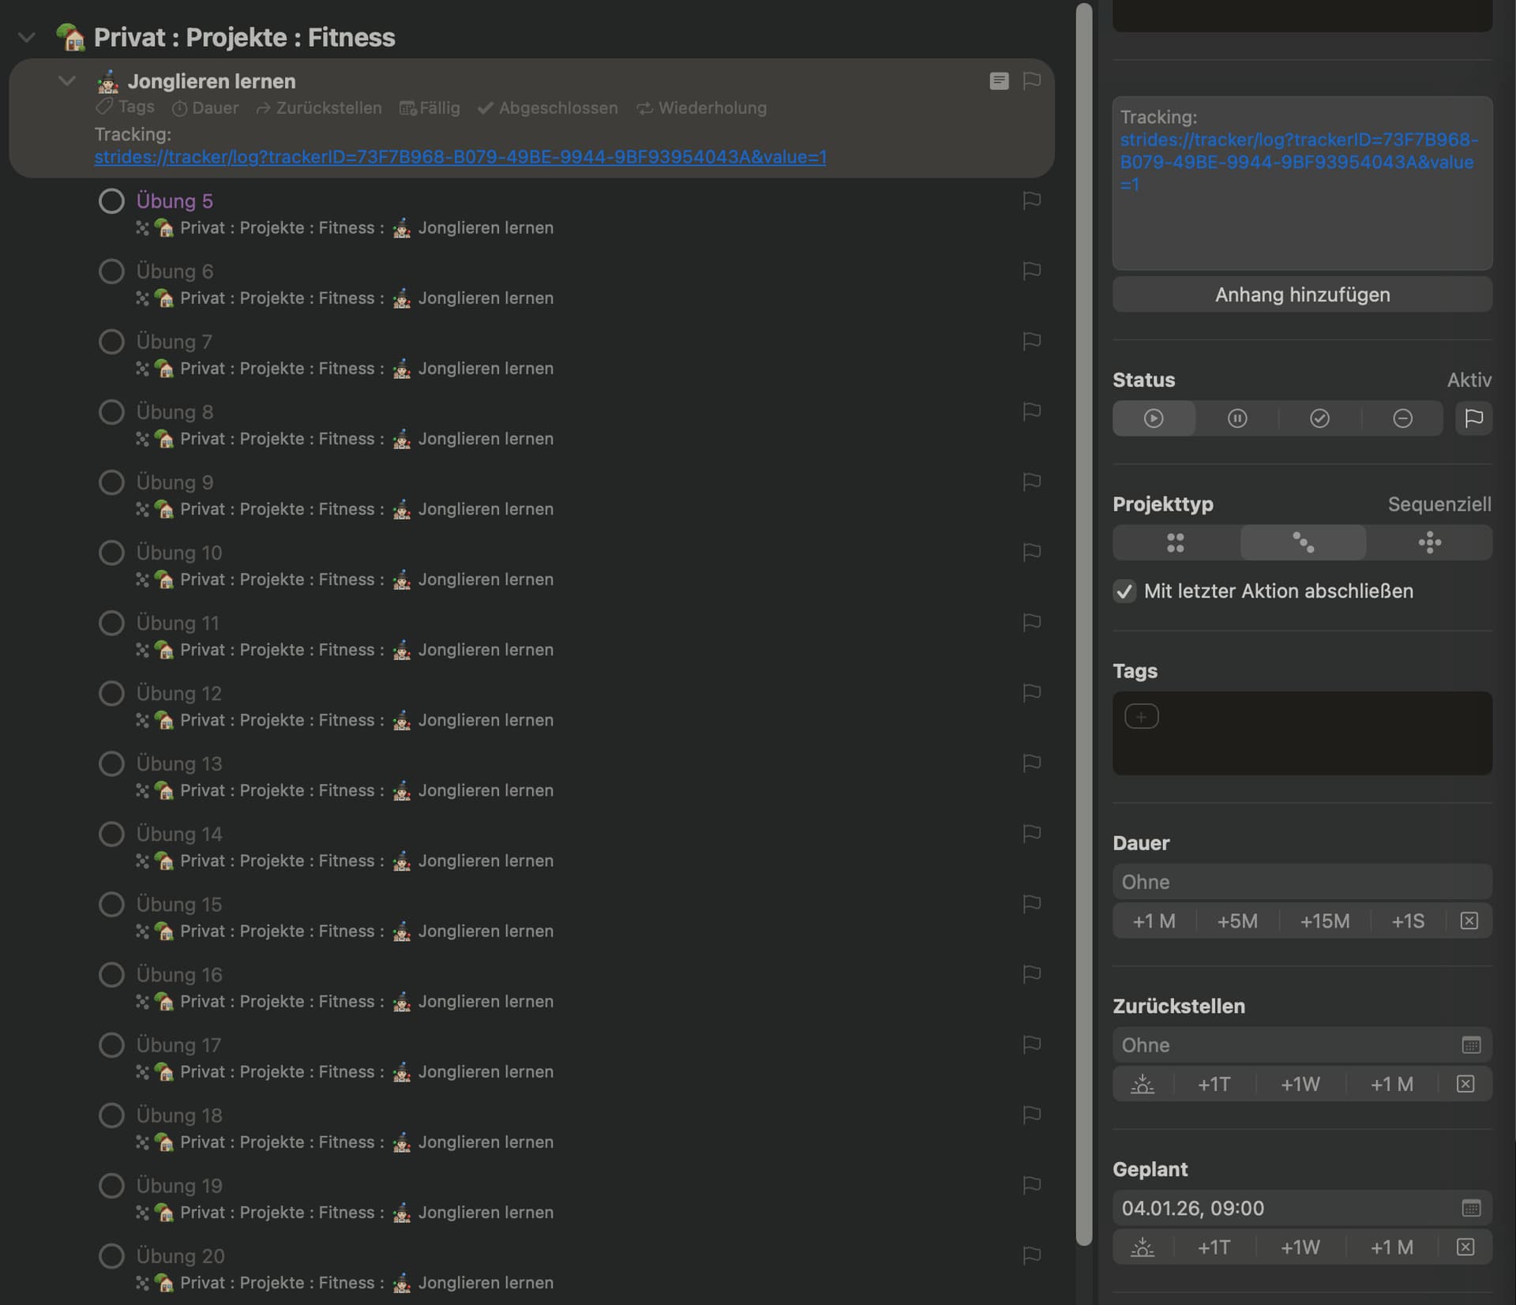
Task: Open Zurückstellen calendar date picker
Action: [x=1470, y=1045]
